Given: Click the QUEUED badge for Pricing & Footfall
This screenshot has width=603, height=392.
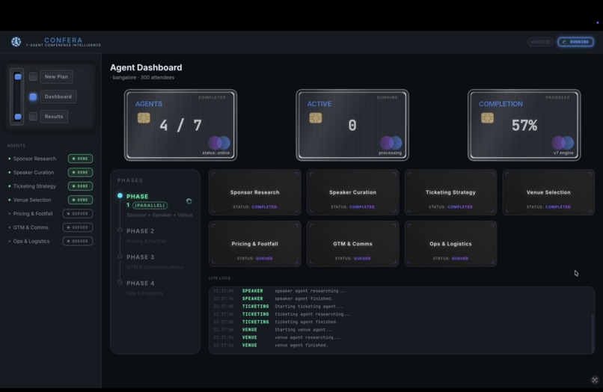Looking at the screenshot, I should [78, 213].
